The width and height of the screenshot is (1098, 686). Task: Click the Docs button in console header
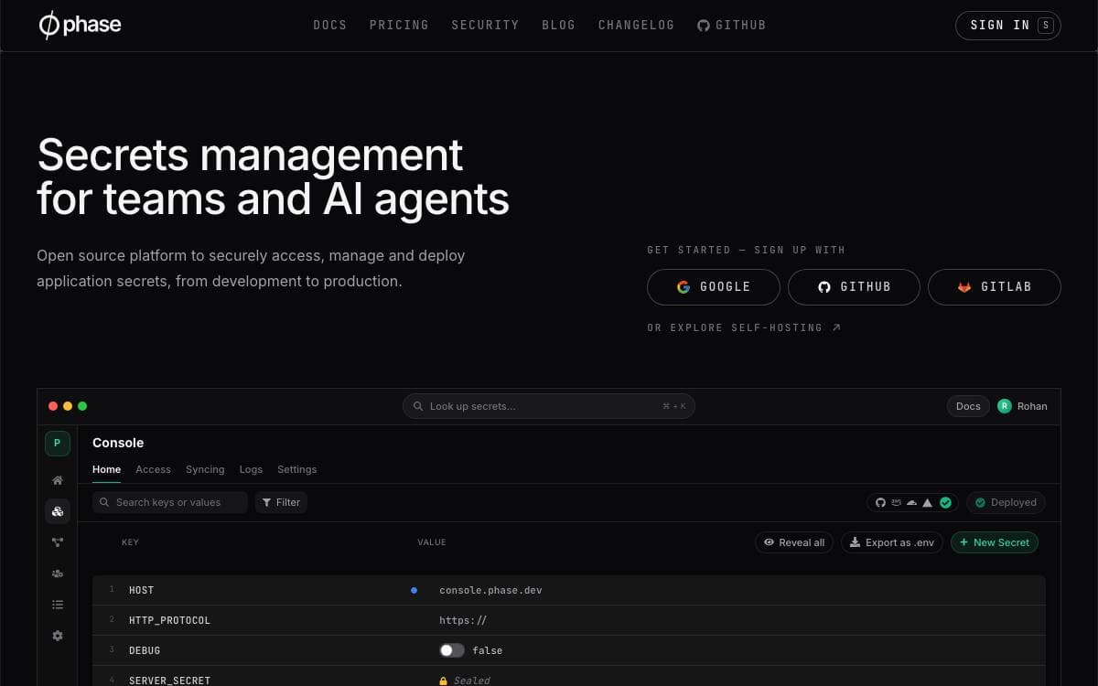click(968, 406)
